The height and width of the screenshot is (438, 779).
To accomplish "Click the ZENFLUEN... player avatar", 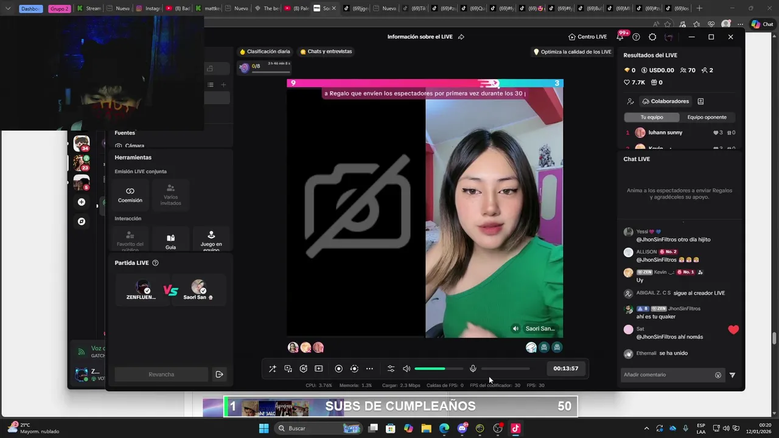I will coord(143,287).
